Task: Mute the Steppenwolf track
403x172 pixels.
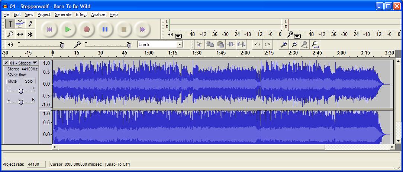Action: pyautogui.click(x=13, y=81)
